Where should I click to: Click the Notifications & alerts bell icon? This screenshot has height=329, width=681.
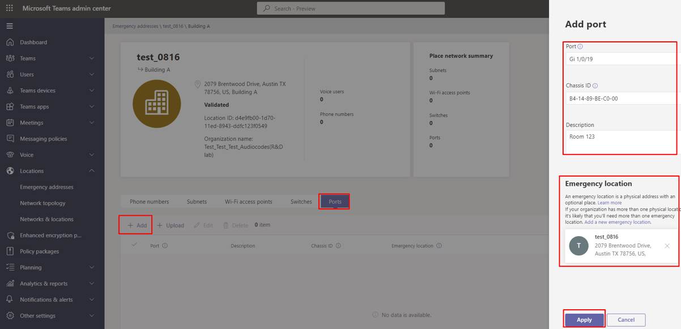coord(10,300)
